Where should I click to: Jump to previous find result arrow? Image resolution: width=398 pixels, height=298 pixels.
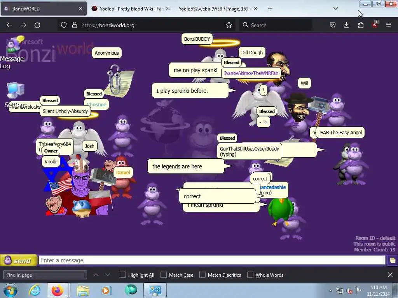[x=96, y=275]
